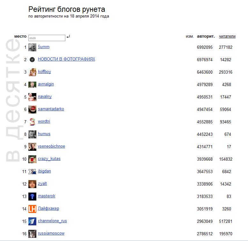Click the humus blog link
248x241 pixels.
click(44, 134)
